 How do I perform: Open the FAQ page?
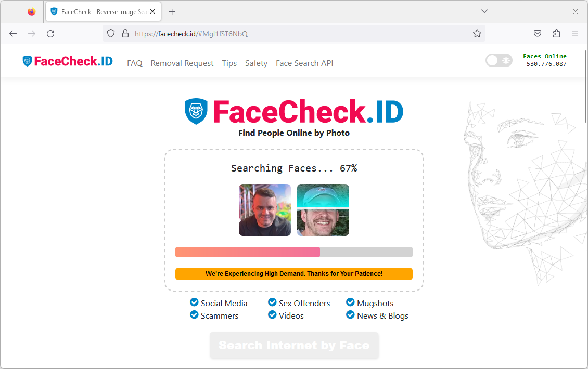pos(135,63)
